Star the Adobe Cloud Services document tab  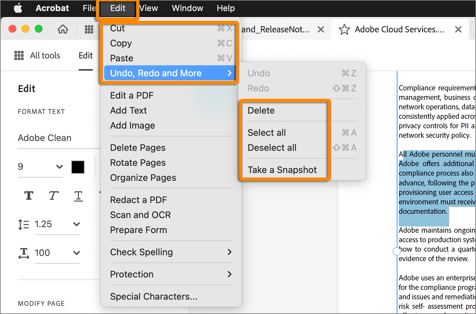pyautogui.click(x=344, y=30)
